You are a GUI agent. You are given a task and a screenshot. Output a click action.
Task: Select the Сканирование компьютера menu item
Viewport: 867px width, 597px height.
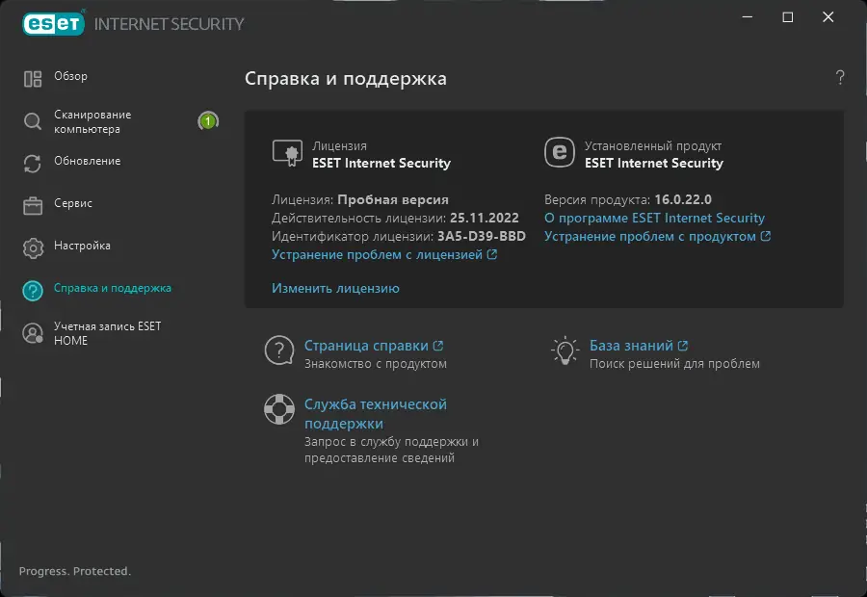tap(92, 121)
